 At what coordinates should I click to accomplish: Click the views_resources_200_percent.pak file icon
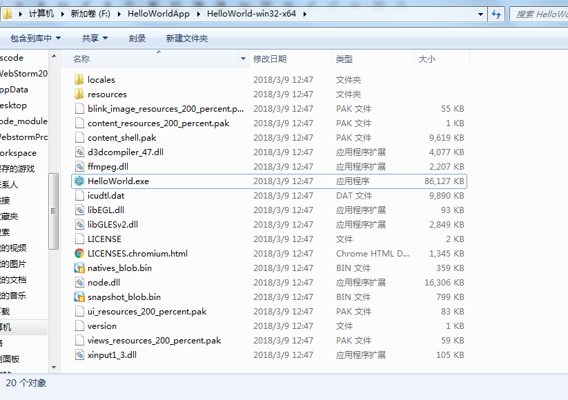(79, 340)
